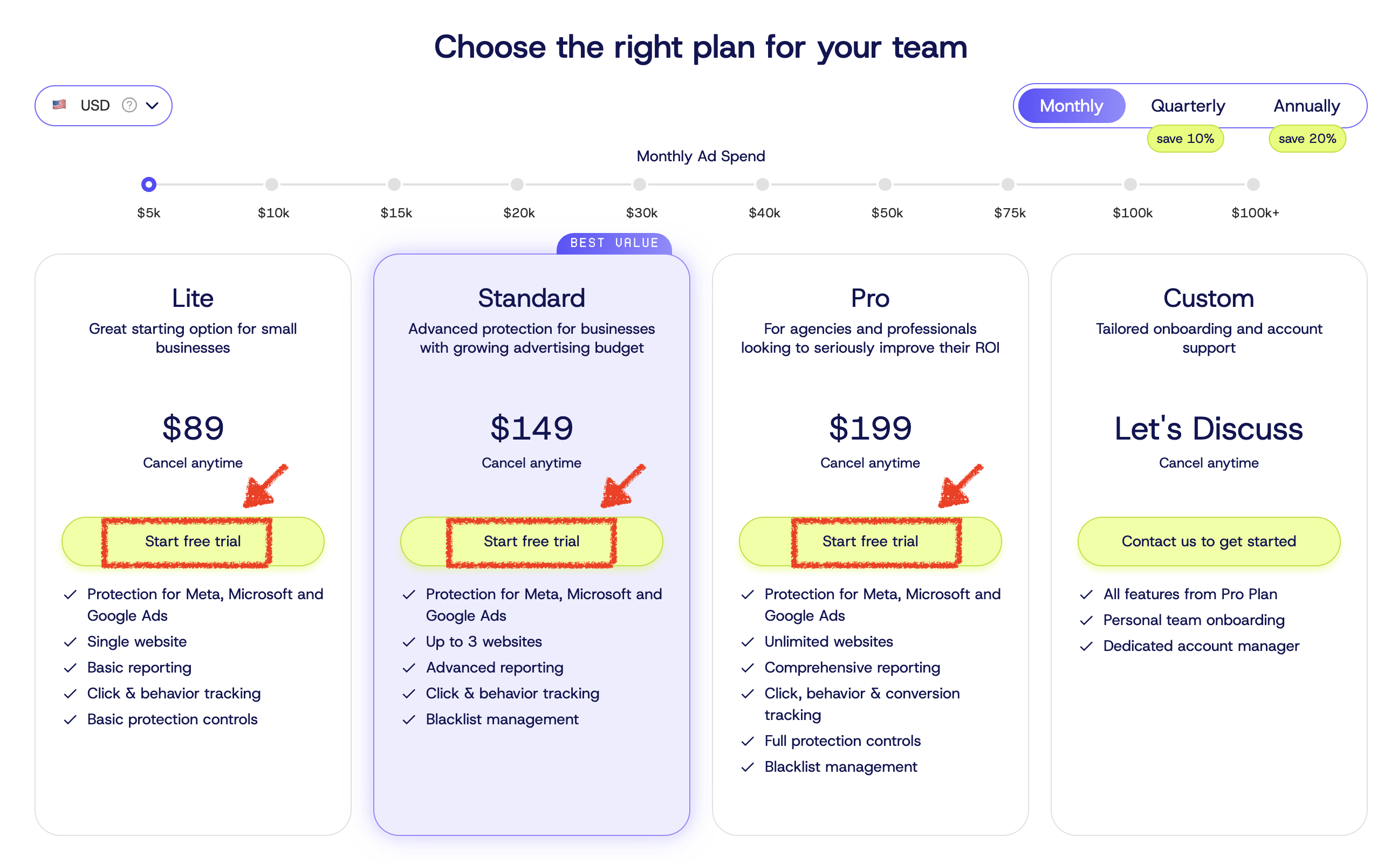Click the Best Value badge

pyautogui.click(x=614, y=243)
